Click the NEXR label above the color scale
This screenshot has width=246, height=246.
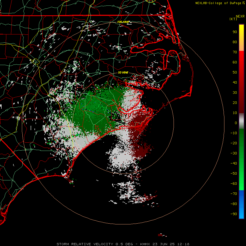click(240, 16)
